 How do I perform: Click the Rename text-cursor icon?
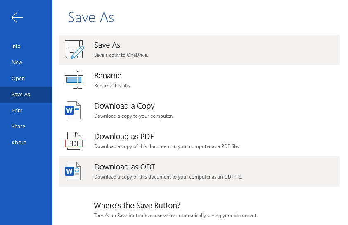click(x=74, y=80)
